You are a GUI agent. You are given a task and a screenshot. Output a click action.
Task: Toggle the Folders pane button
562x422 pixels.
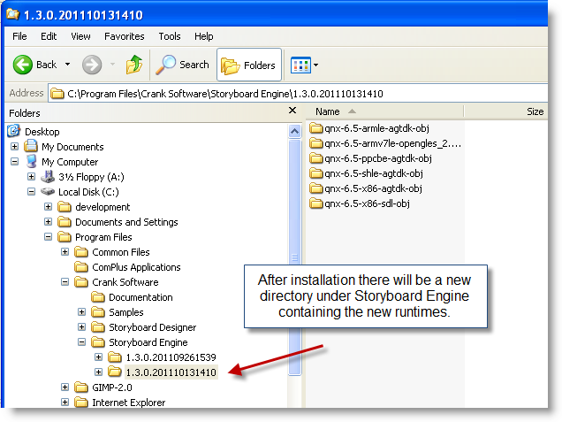[249, 65]
